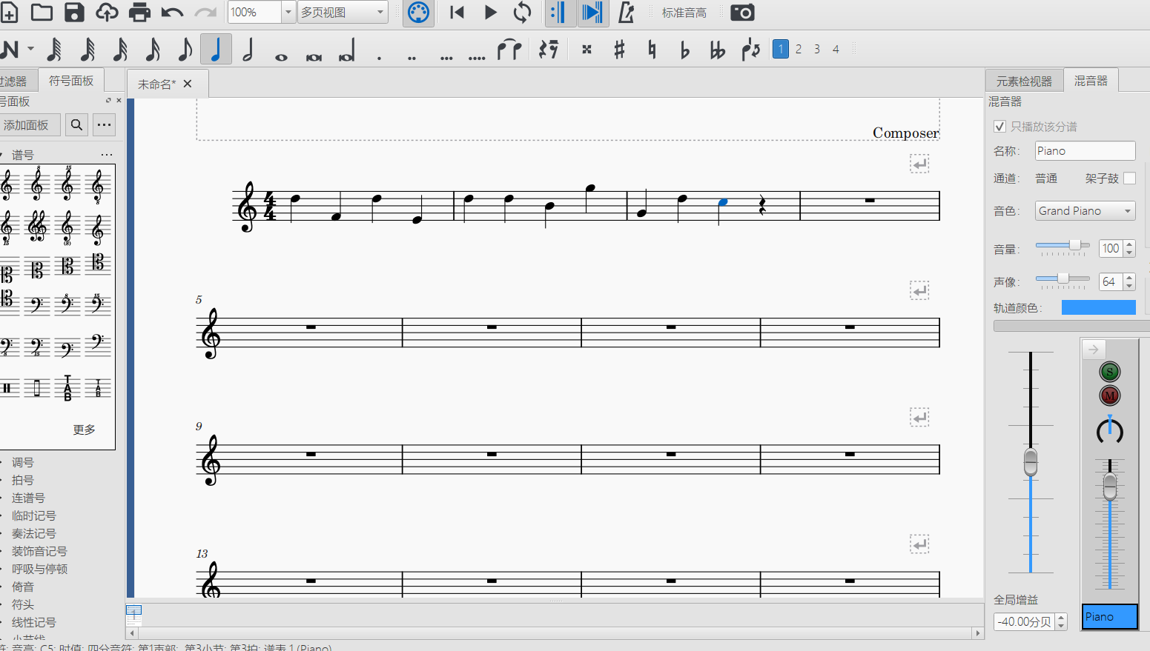The width and height of the screenshot is (1150, 651).
Task: Expand the 装饰音记号 palette
Action: [x=39, y=551]
